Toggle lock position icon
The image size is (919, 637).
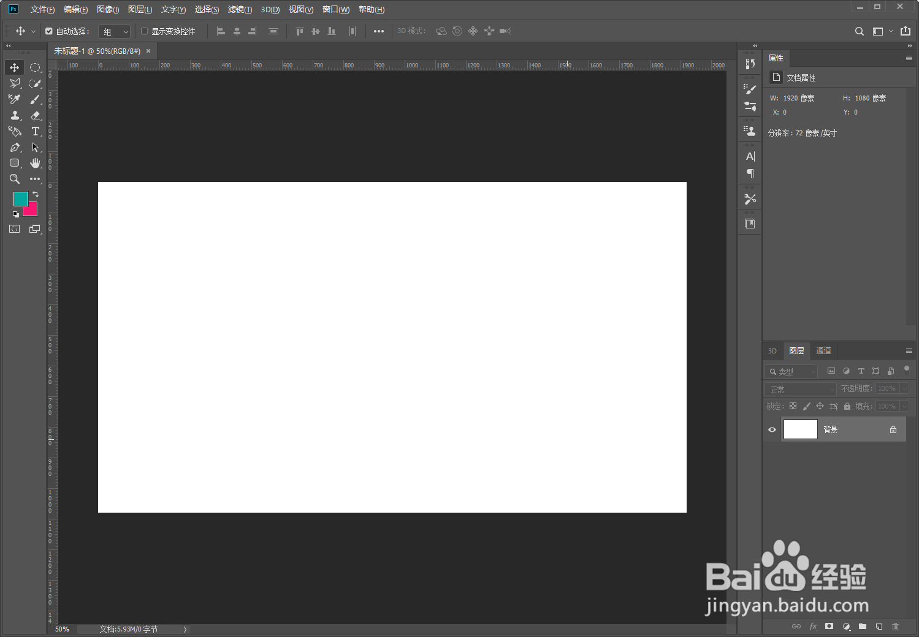click(x=820, y=406)
